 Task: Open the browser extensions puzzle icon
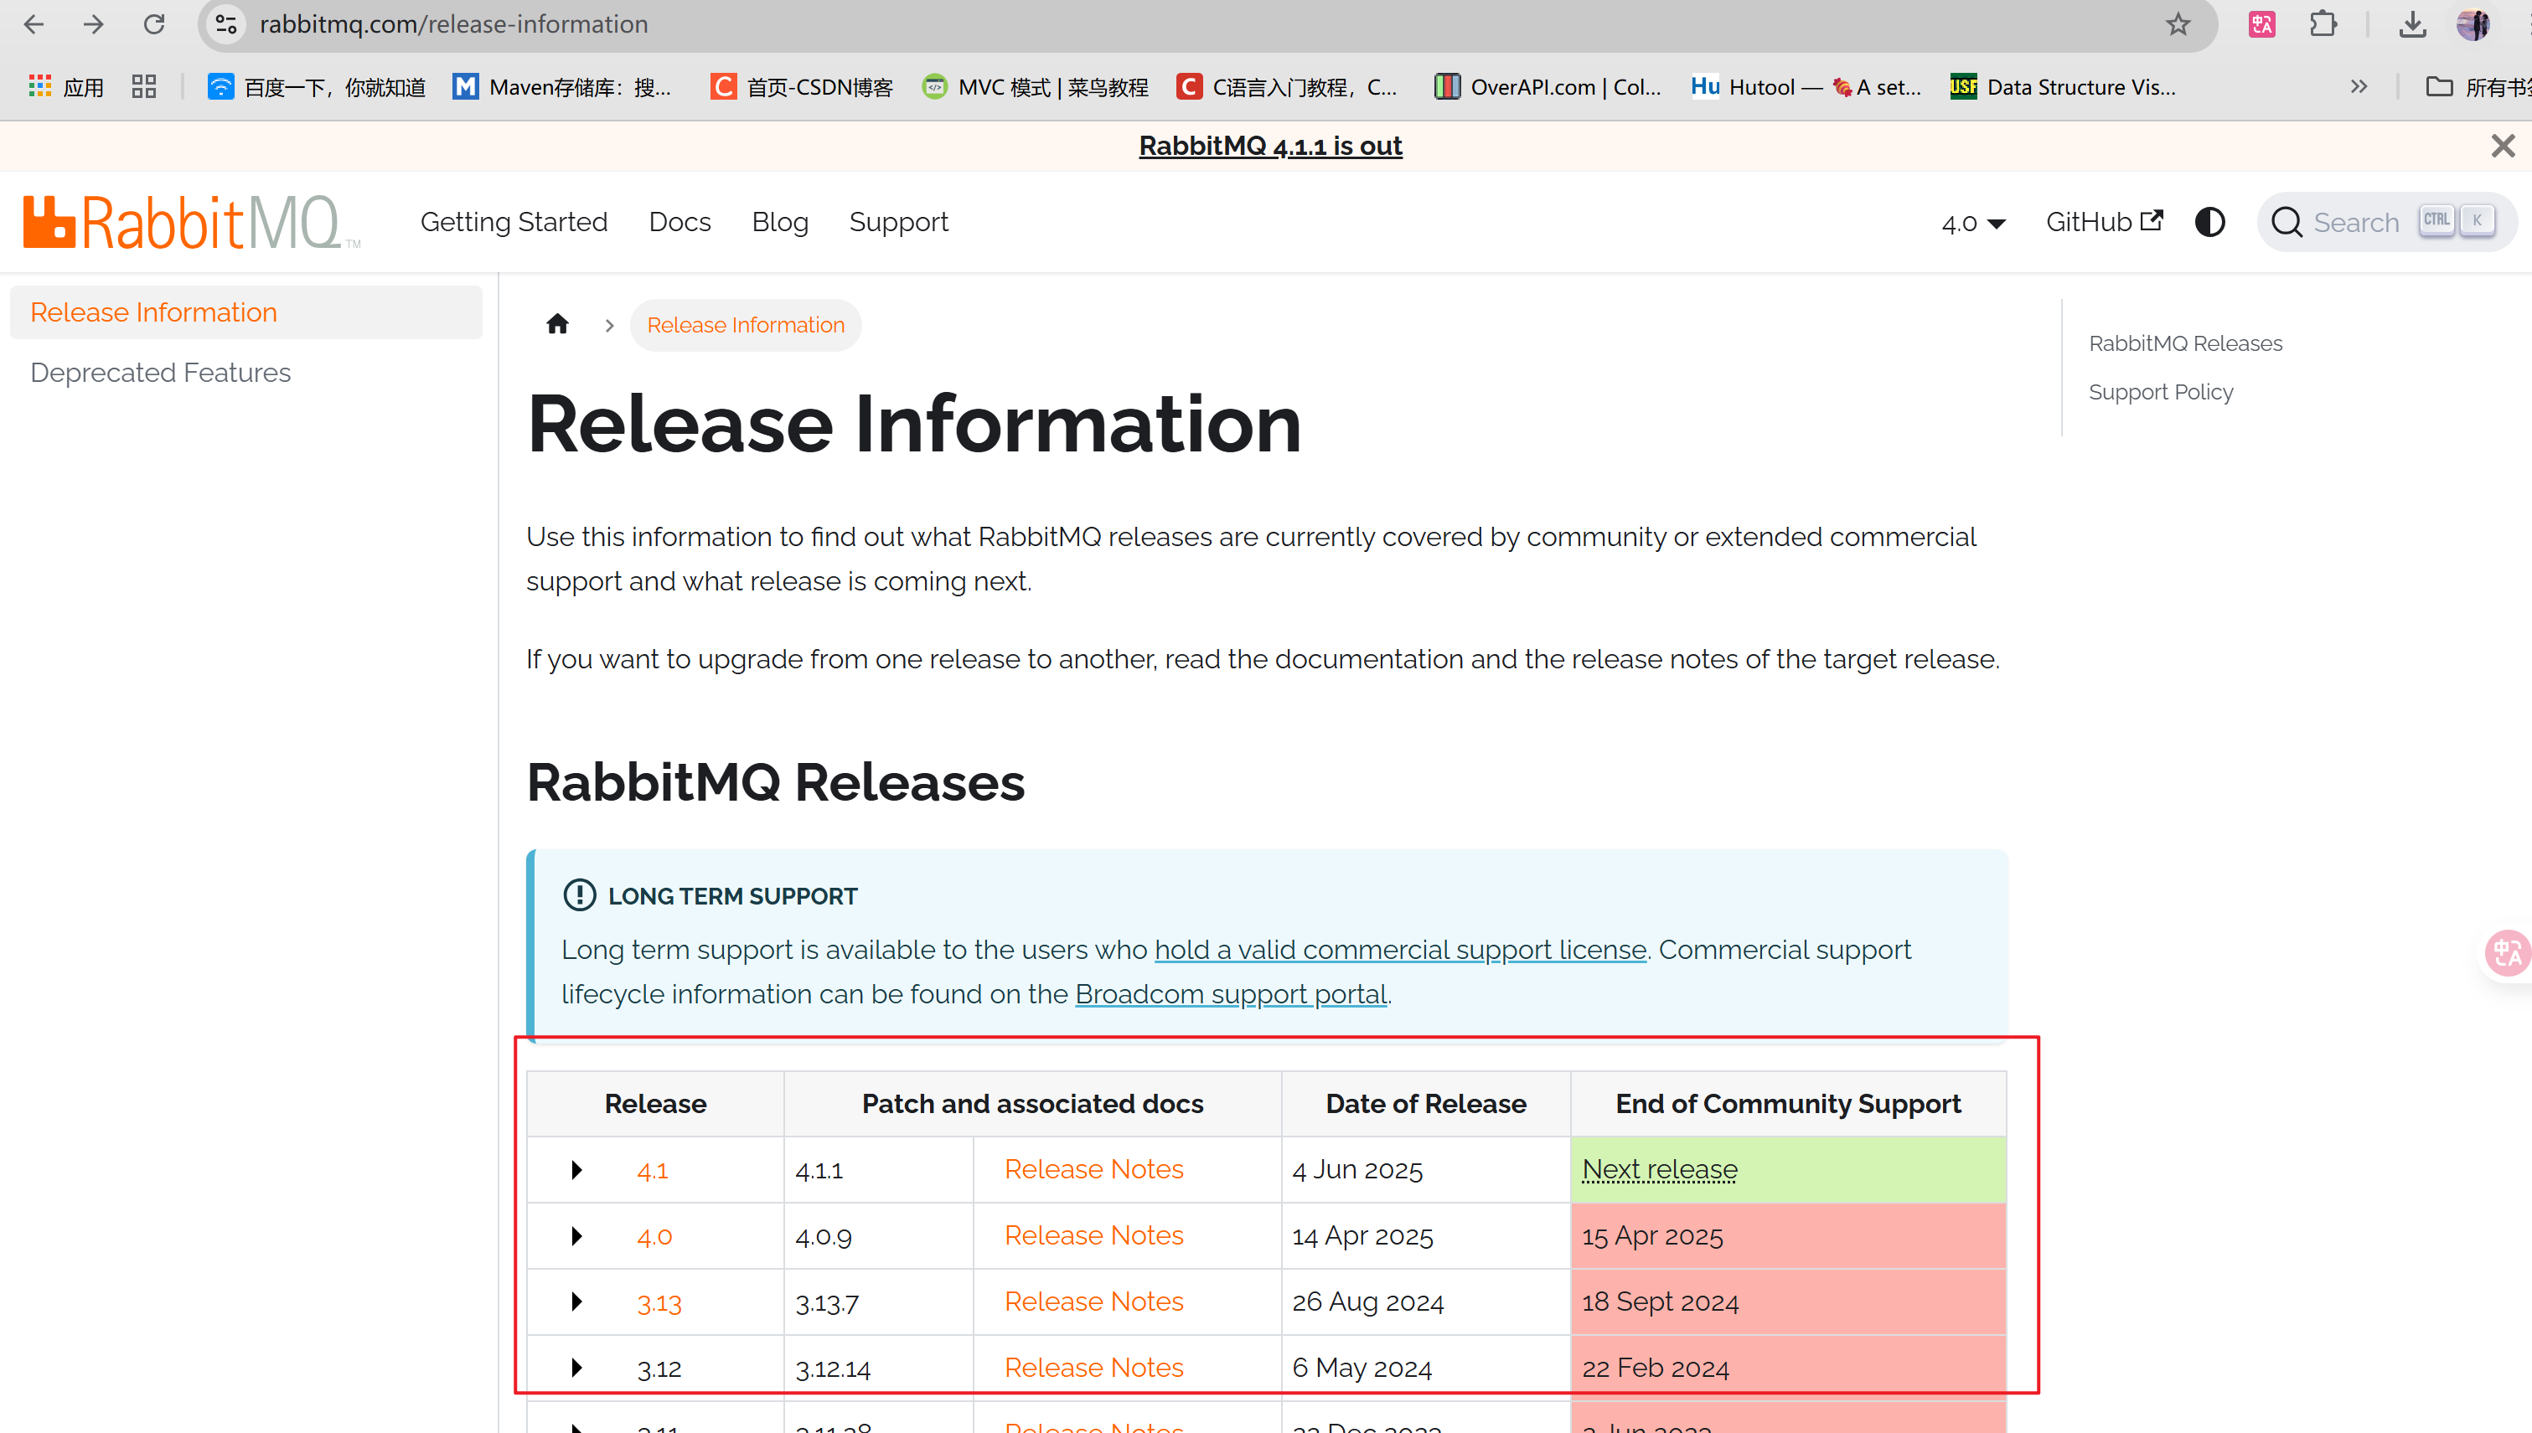pos(2323,23)
